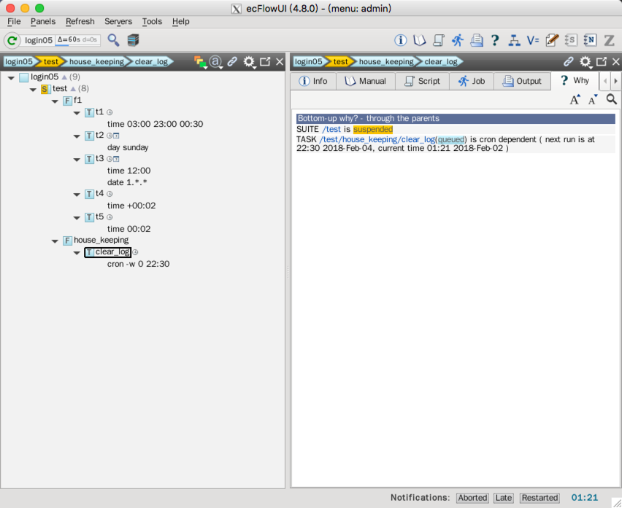The image size is (622, 508).
Task: Open the Server settings N toolbar icon
Action: pos(590,40)
